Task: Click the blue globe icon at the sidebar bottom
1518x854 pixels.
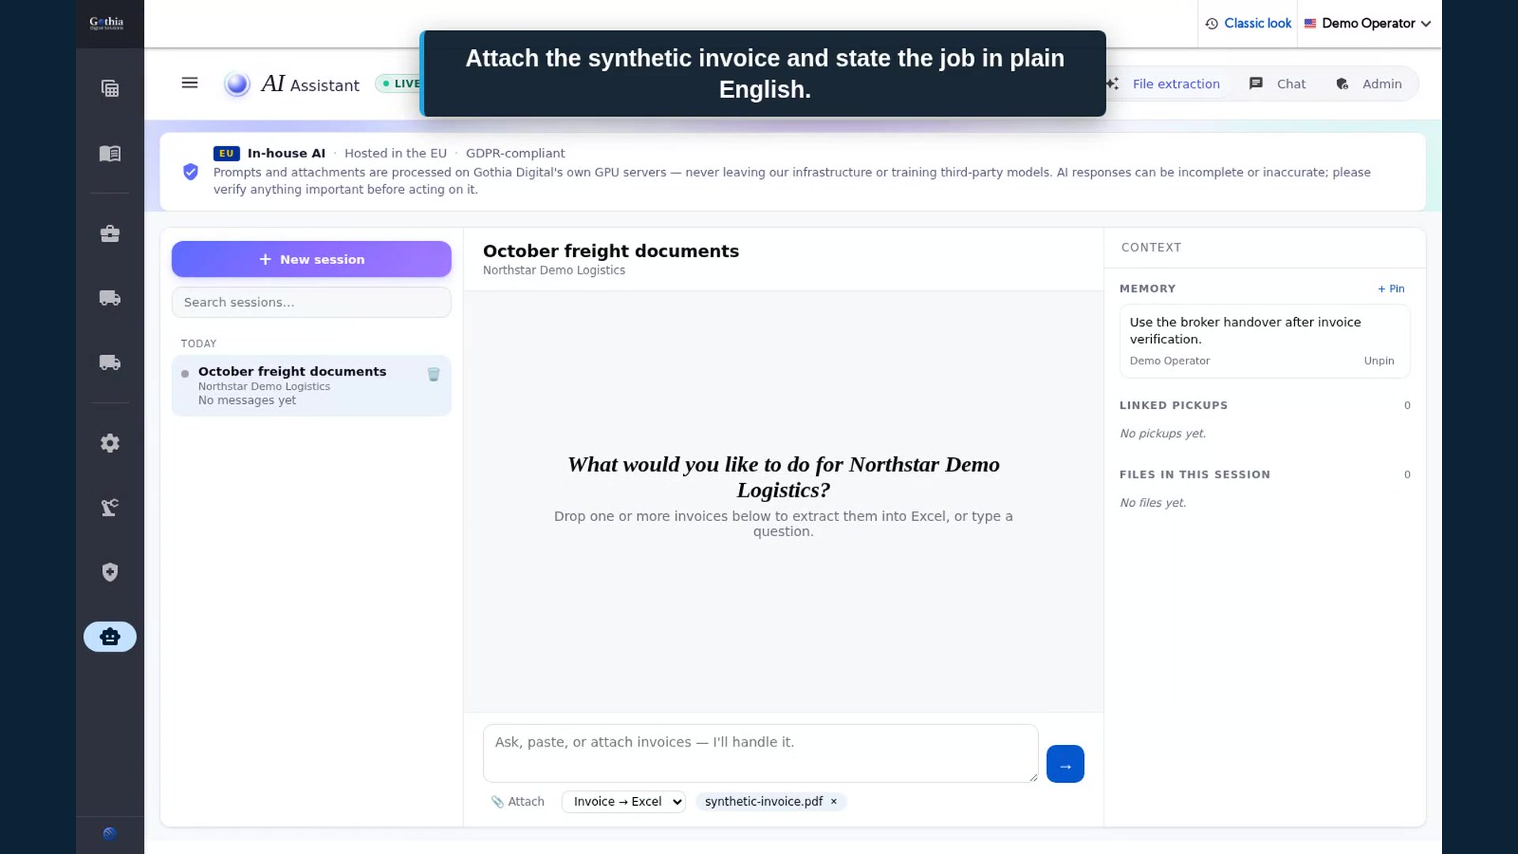Action: 110,833
